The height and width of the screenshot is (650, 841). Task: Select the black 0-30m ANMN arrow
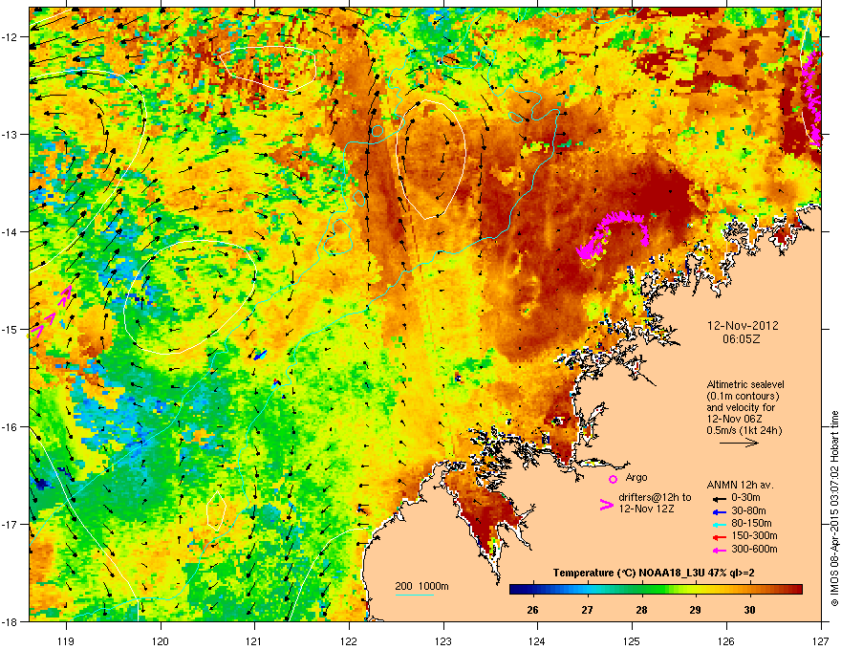[718, 498]
